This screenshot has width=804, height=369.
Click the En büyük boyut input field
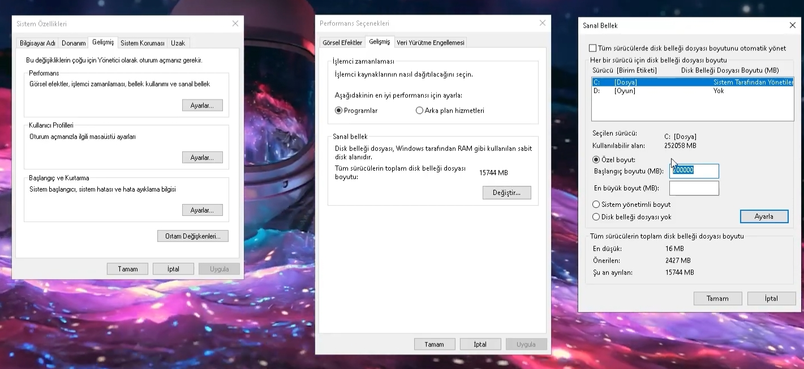tap(694, 188)
